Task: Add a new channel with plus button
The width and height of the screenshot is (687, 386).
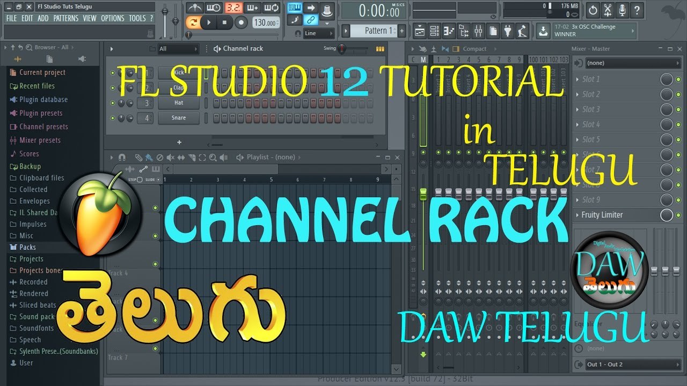Action: [x=179, y=143]
